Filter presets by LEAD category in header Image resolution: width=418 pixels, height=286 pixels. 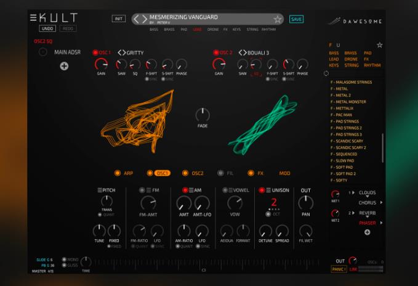[197, 30]
